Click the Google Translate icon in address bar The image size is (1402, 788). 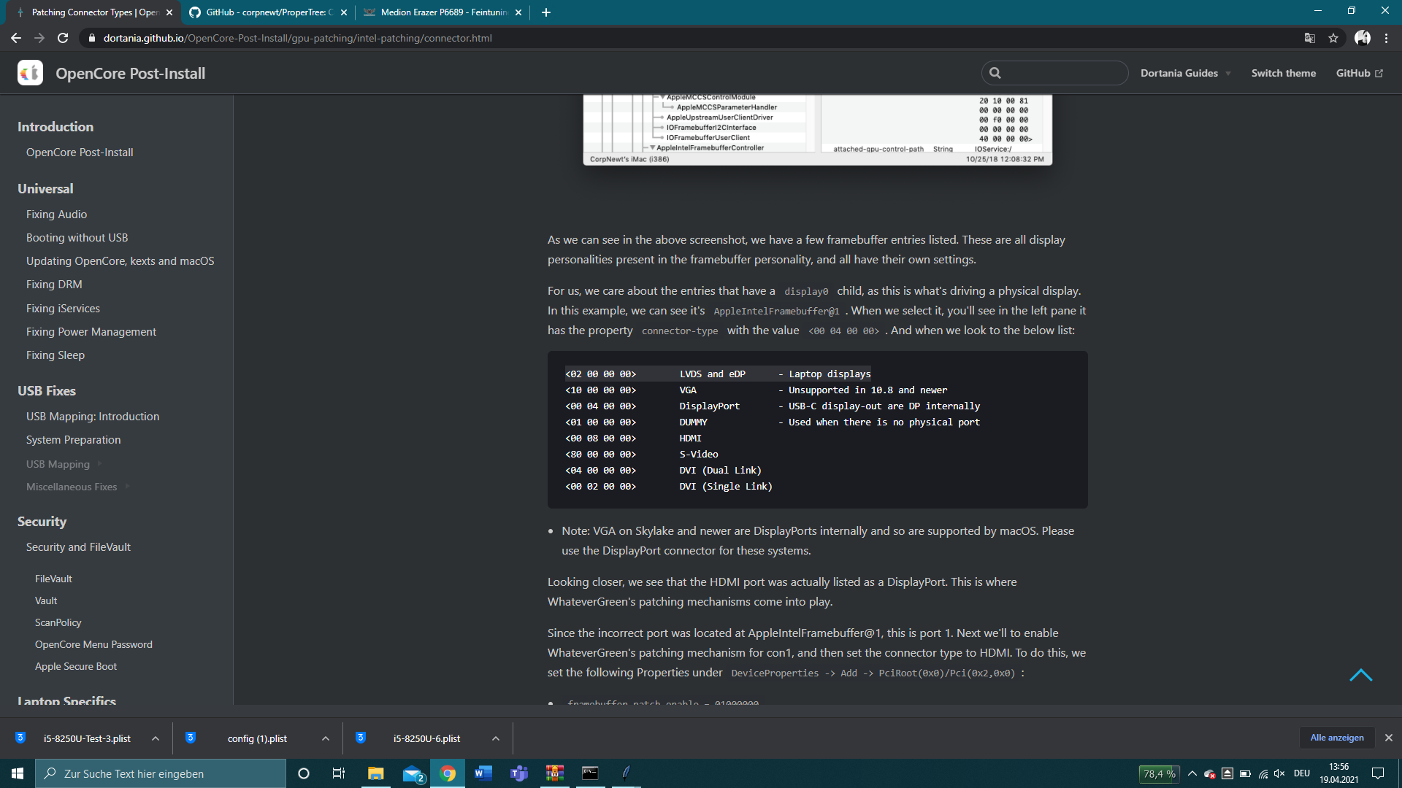(x=1310, y=38)
